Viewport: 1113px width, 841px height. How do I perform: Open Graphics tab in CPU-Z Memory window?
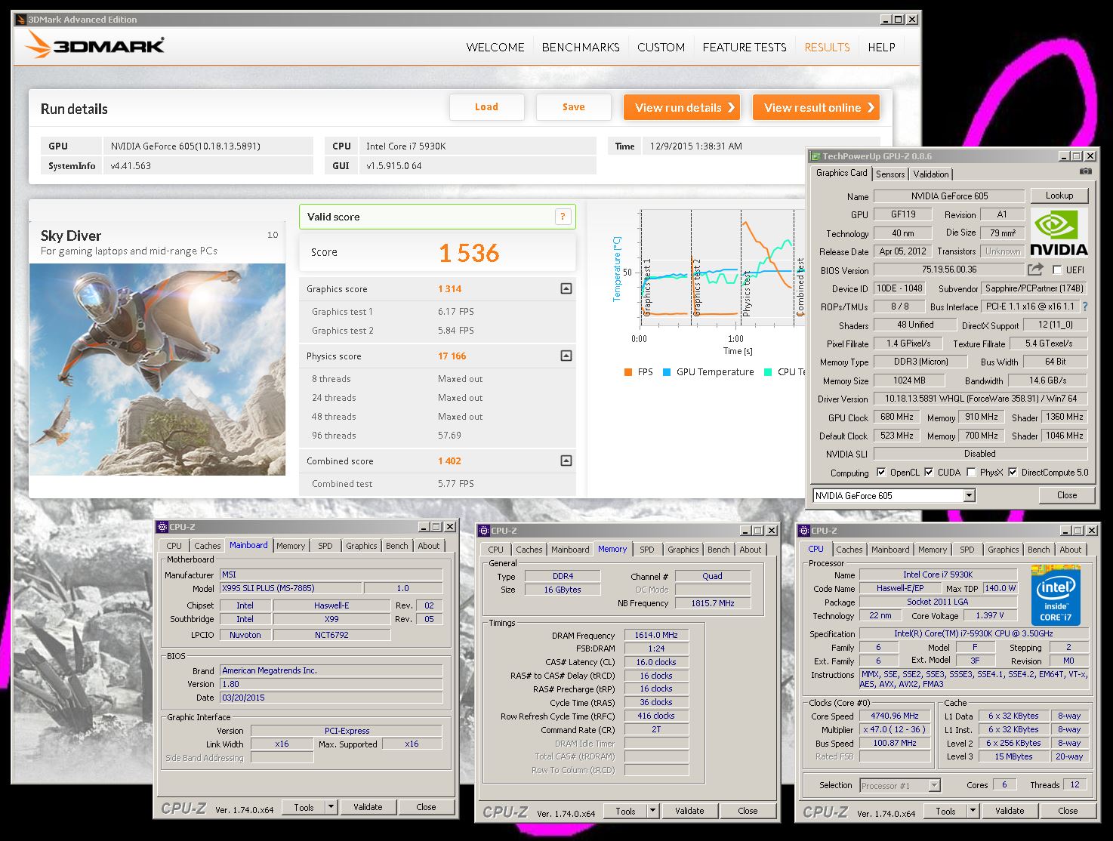pos(683,550)
